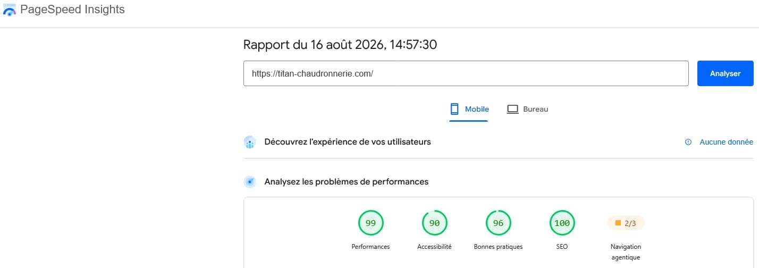Click Découvrez l'expérience de vos utilisateurs heading
This screenshot has width=759, height=268.
348,142
